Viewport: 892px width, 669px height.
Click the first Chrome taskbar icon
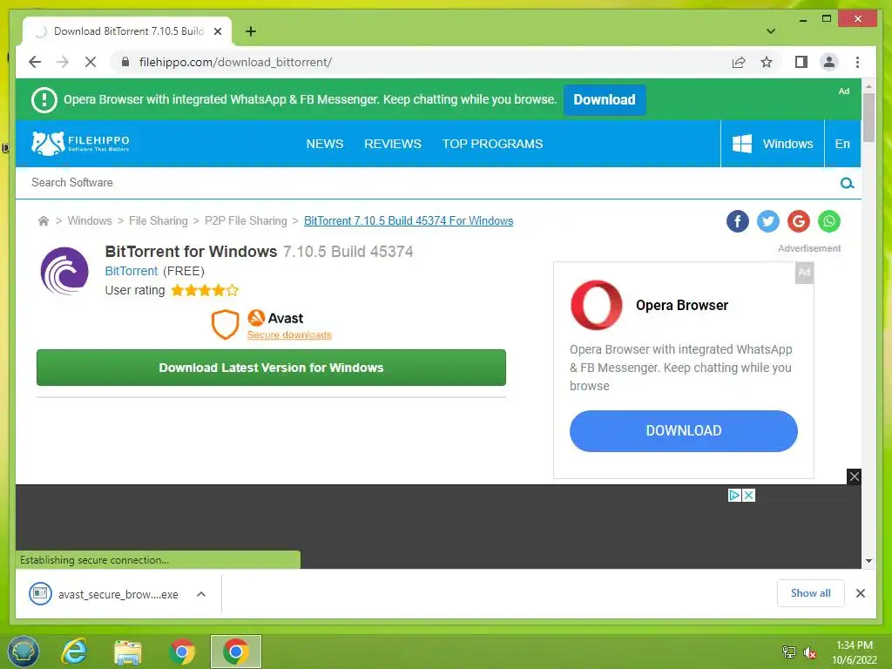(182, 652)
